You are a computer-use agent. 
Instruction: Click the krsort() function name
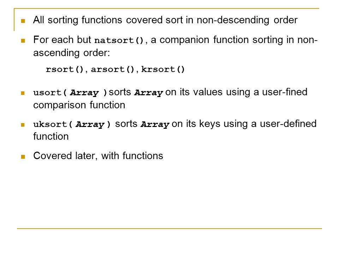(163, 69)
